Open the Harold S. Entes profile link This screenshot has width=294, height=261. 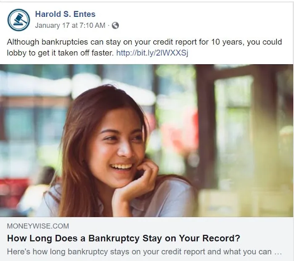[x=65, y=14]
